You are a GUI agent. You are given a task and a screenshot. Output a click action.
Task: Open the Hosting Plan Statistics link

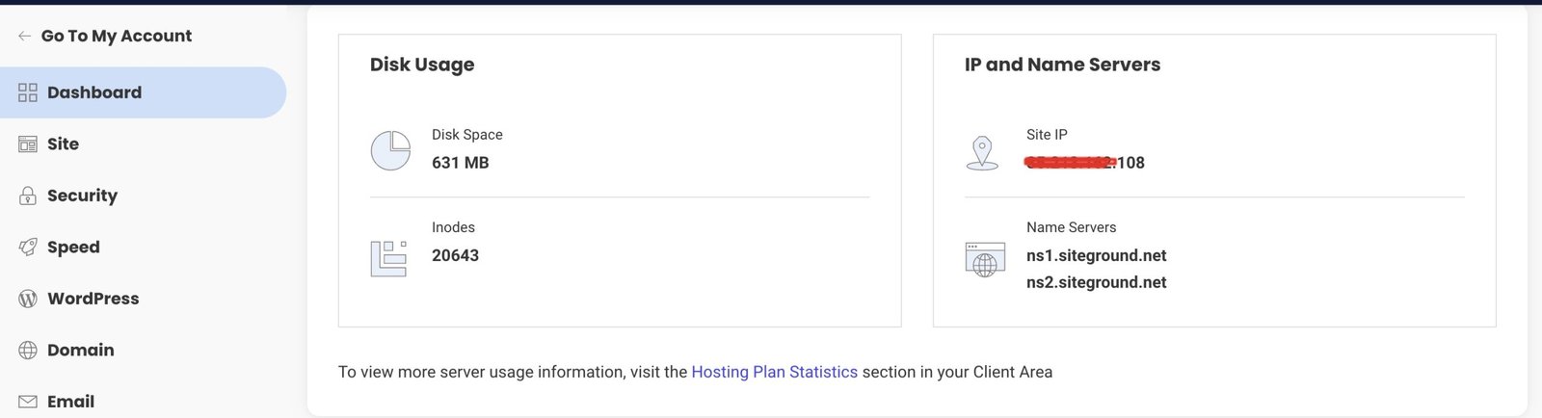click(774, 372)
